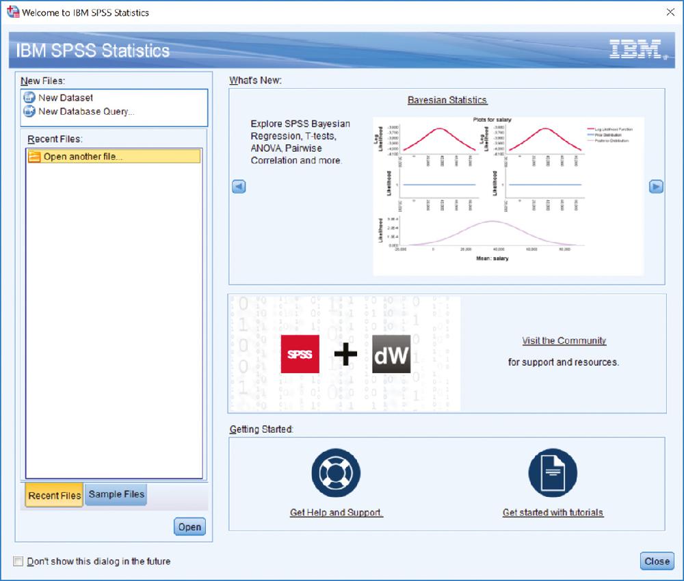Switch to the Sample Files tab
The height and width of the screenshot is (581, 684).
click(116, 494)
